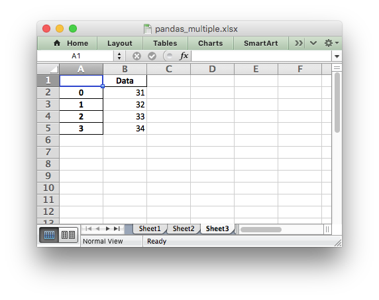Close the window with red button
This screenshot has height=300, width=379.
46,29
